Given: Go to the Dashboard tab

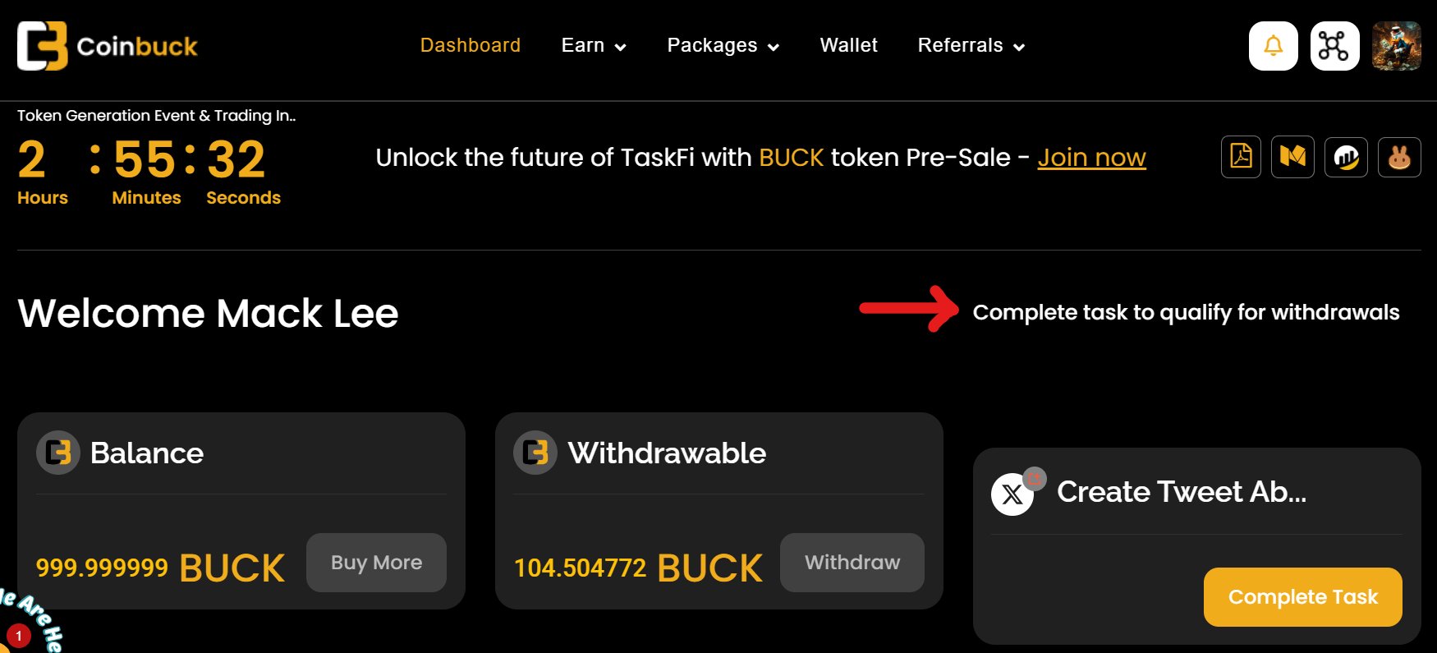Looking at the screenshot, I should pos(471,45).
